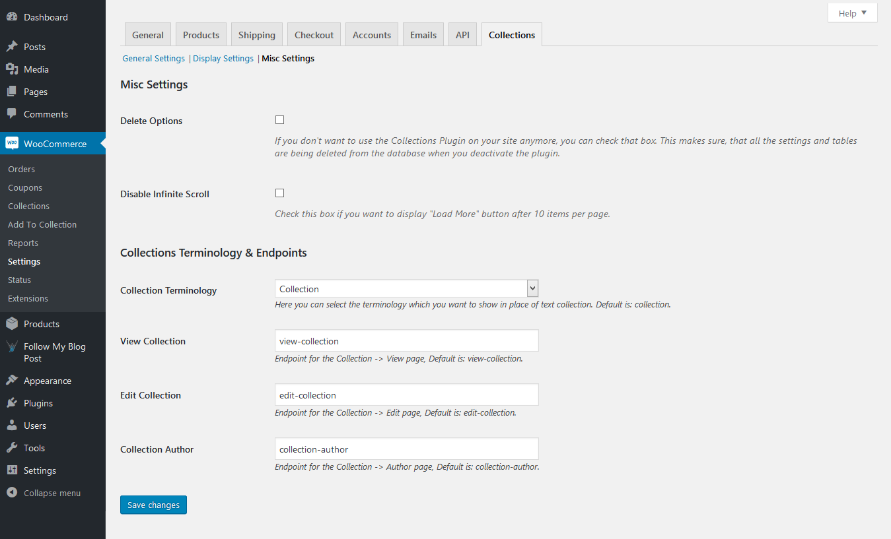Open the Display Settings sub-section link
Viewport: 891px width, 539px height.
click(x=223, y=59)
